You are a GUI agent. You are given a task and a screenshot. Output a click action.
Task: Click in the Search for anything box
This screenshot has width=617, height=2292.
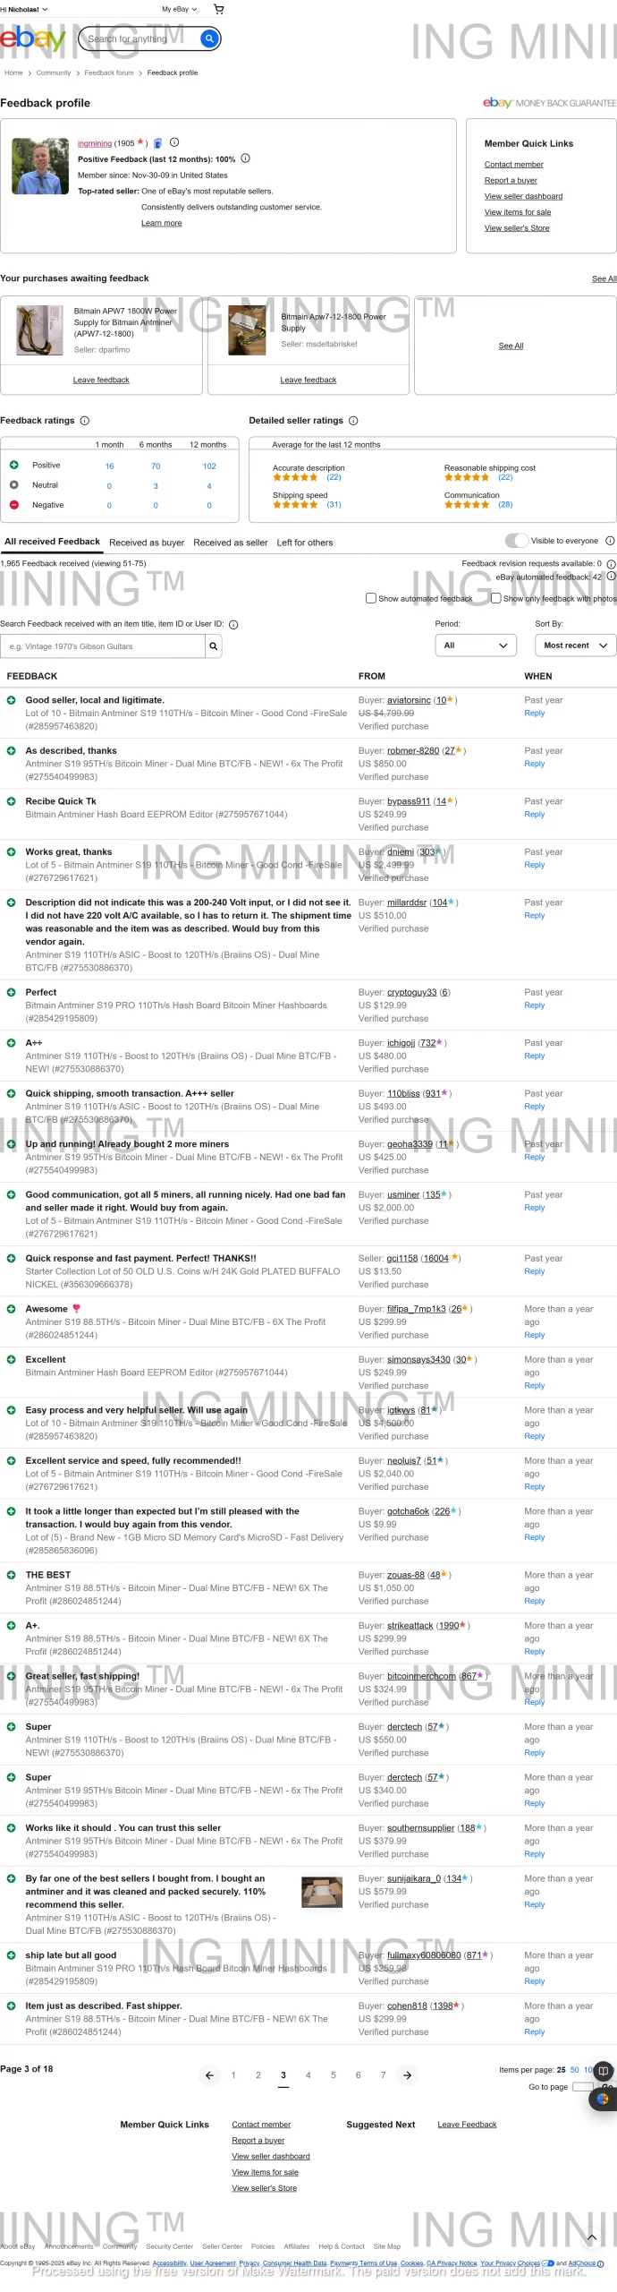click(139, 38)
